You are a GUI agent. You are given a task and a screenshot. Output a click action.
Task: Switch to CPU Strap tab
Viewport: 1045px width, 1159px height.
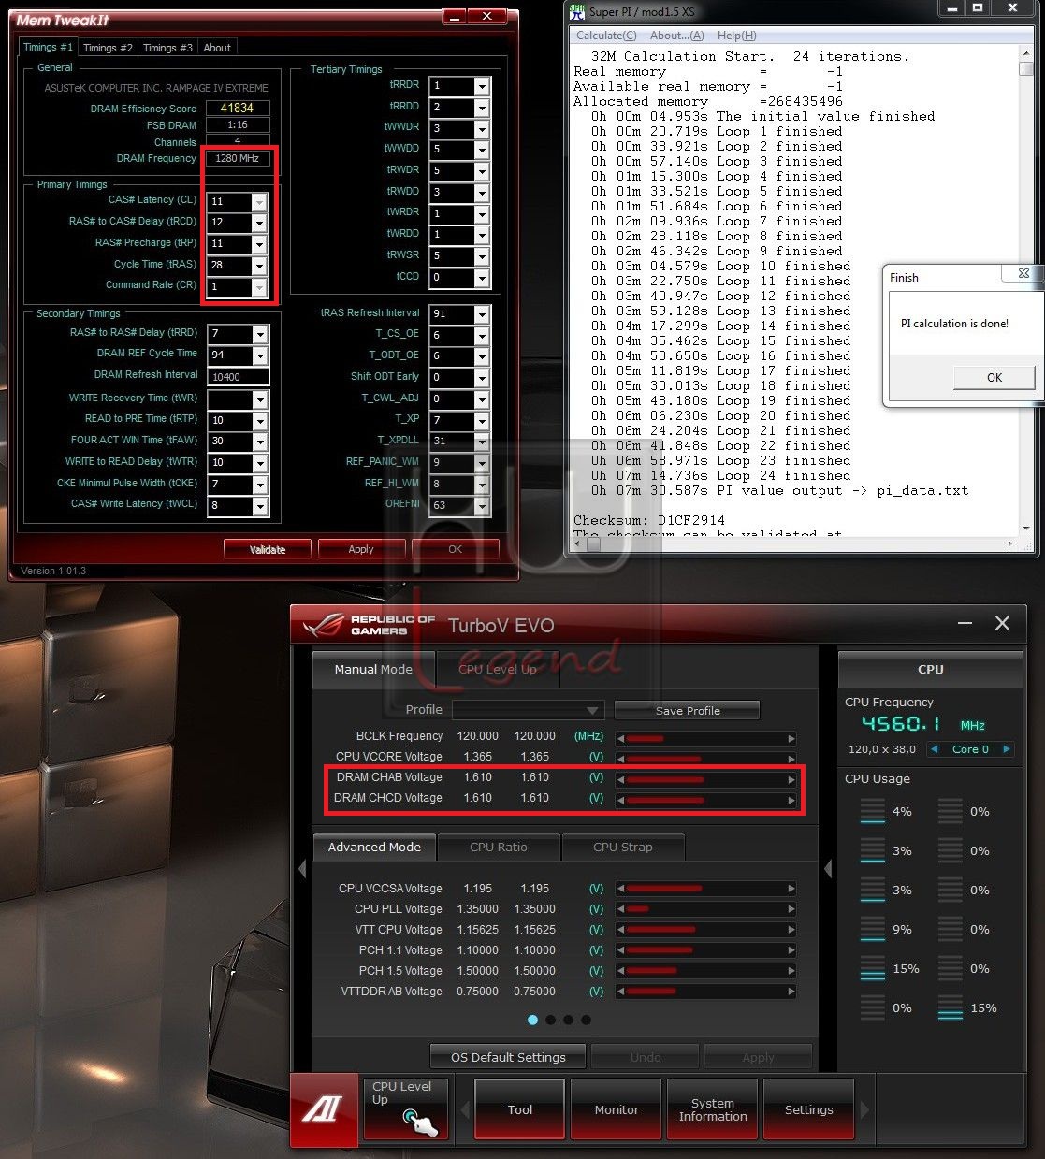coord(623,848)
